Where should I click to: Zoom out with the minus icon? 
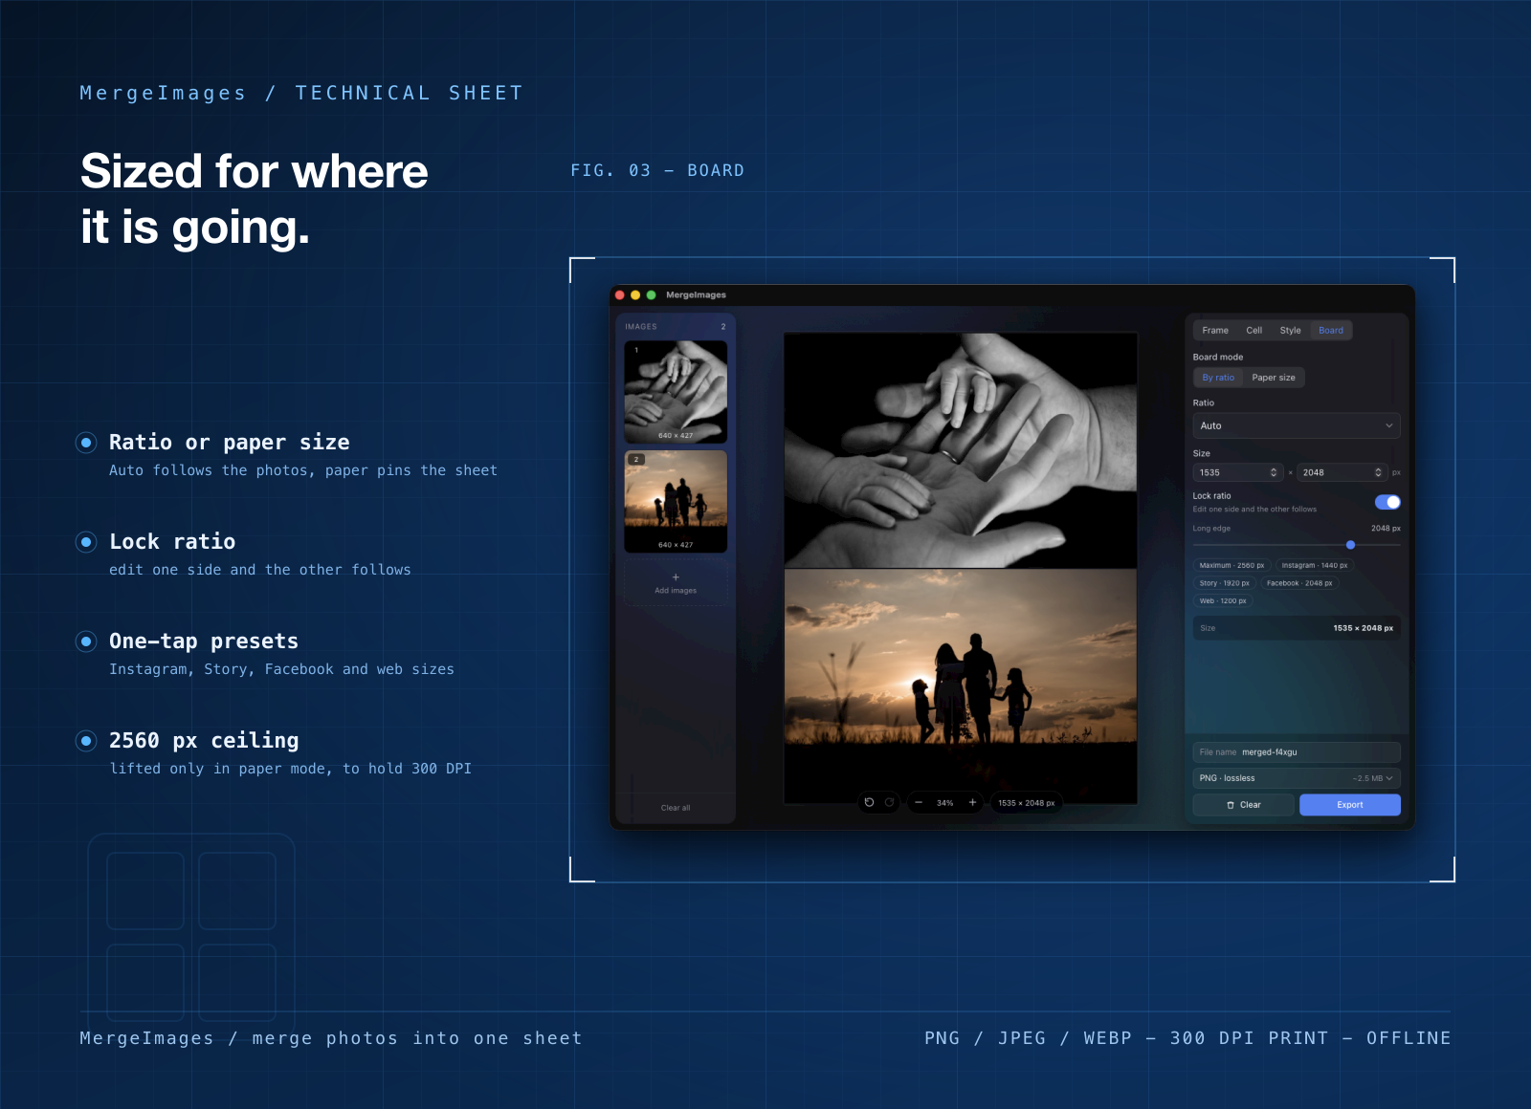click(x=919, y=802)
